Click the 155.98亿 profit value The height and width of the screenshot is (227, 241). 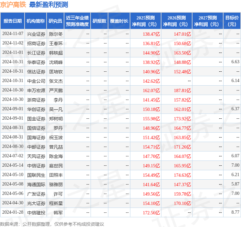(151, 119)
